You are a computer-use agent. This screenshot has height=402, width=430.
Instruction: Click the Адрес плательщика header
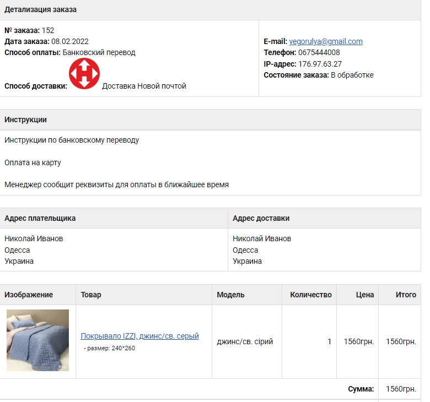coord(40,218)
